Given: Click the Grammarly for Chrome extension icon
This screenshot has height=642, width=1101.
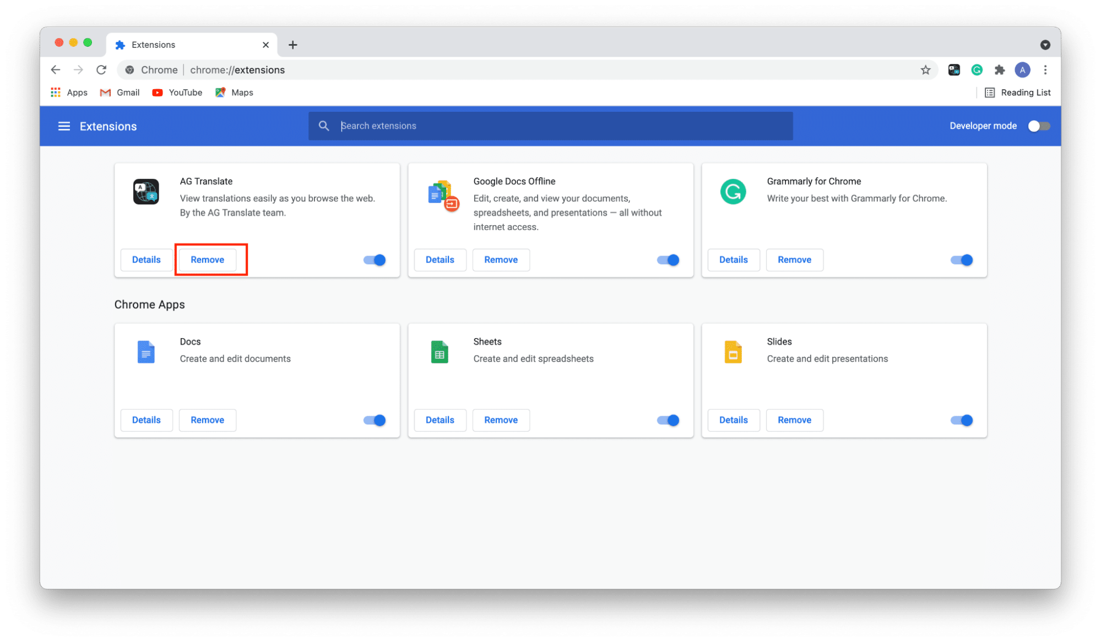Looking at the screenshot, I should (733, 191).
